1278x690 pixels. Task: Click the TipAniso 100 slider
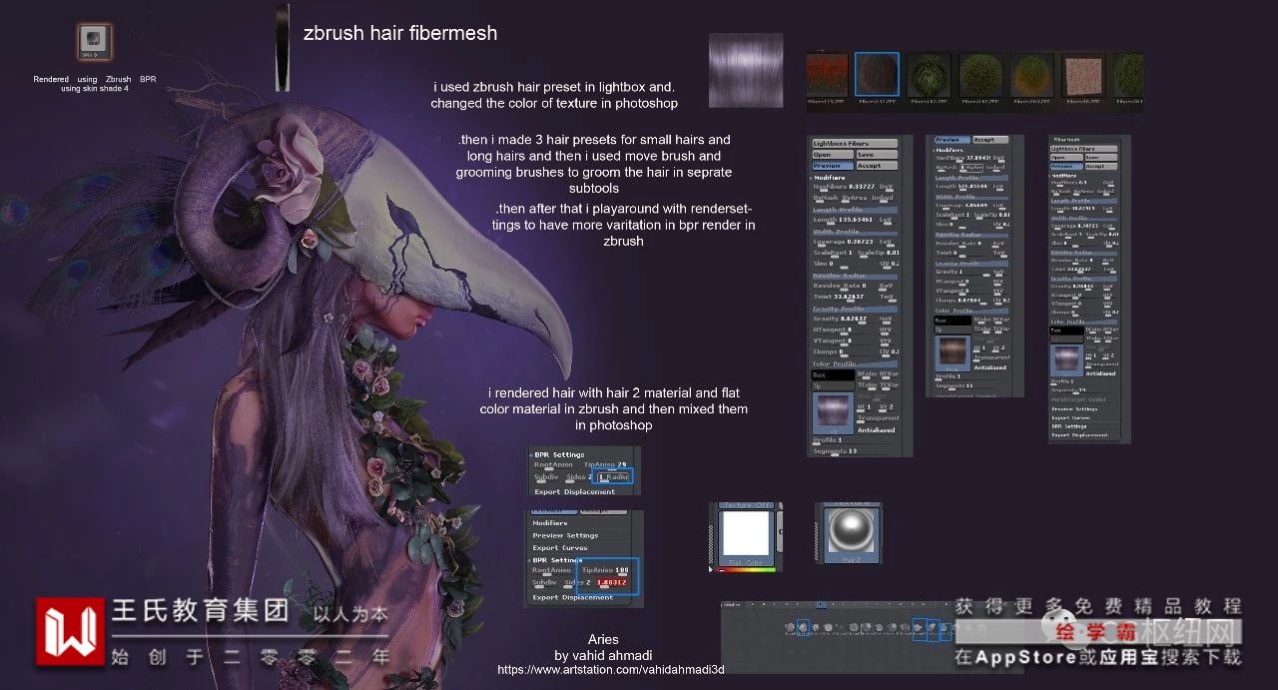coord(605,570)
